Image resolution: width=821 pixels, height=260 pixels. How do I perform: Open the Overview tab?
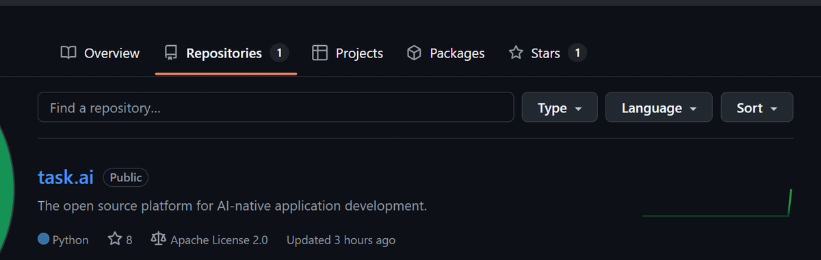tap(100, 53)
